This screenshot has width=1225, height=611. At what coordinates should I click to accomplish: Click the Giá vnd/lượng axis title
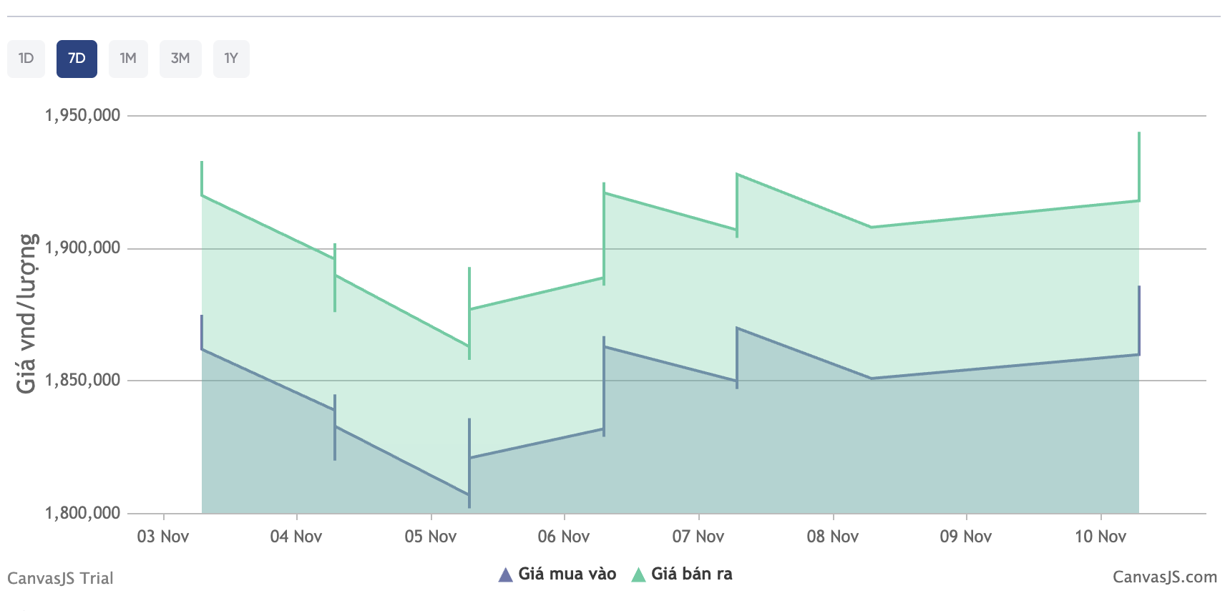(26, 313)
